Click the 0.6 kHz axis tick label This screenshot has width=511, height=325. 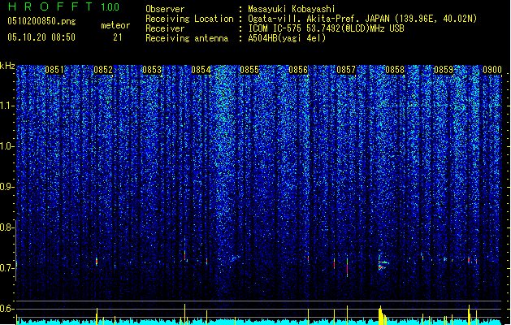(x=6, y=309)
